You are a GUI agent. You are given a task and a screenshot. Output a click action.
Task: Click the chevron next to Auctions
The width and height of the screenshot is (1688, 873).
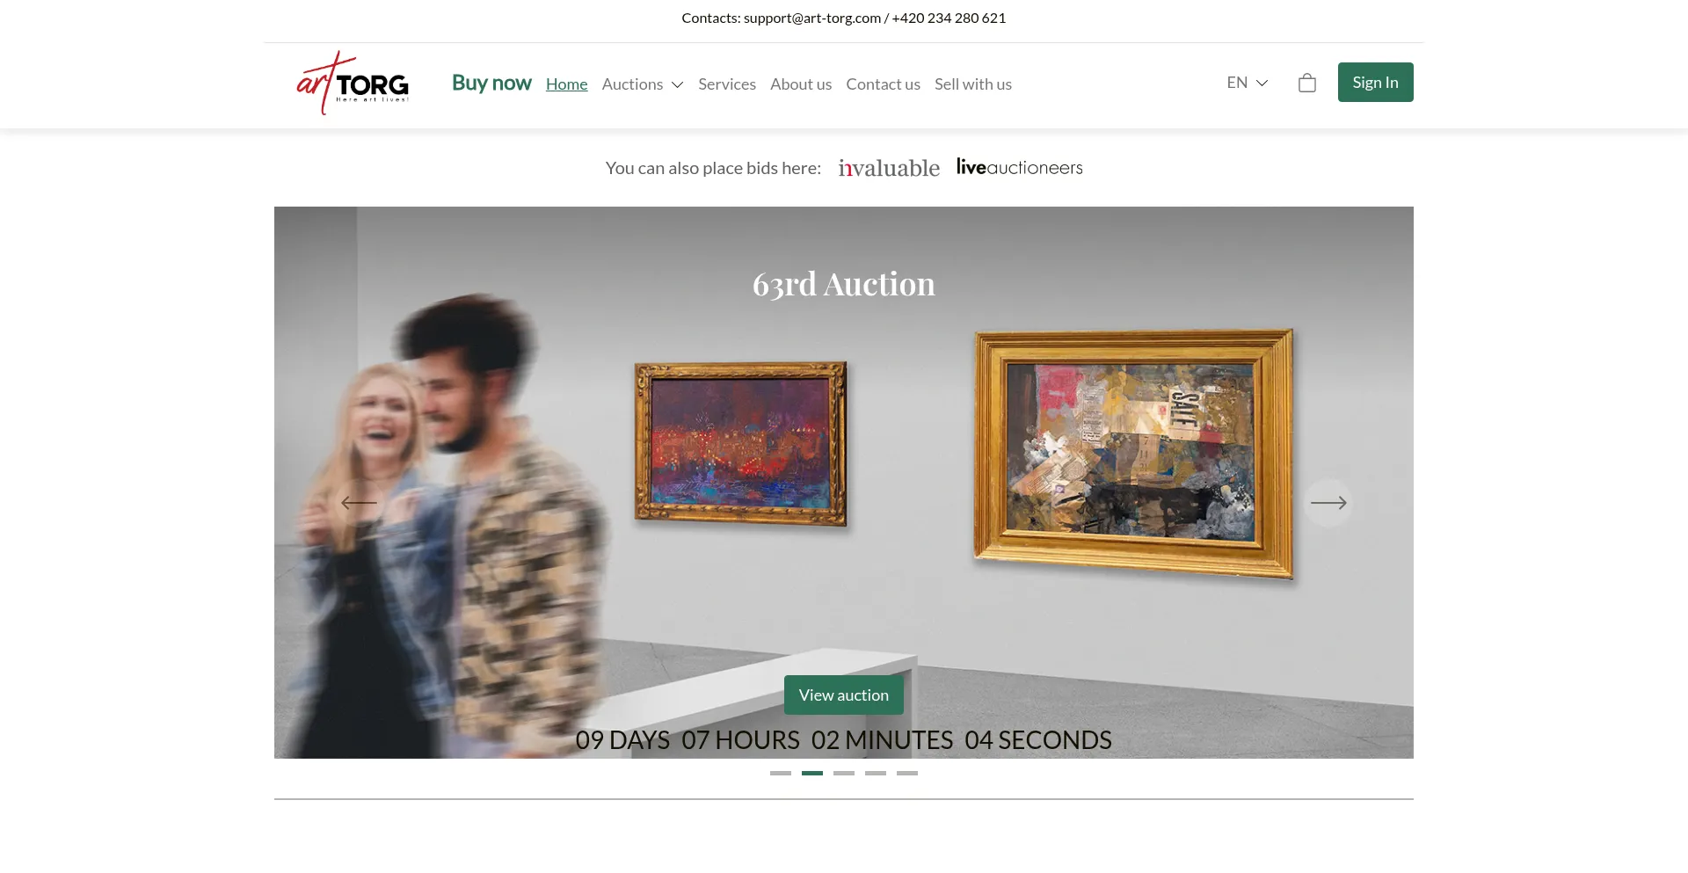pyautogui.click(x=677, y=84)
